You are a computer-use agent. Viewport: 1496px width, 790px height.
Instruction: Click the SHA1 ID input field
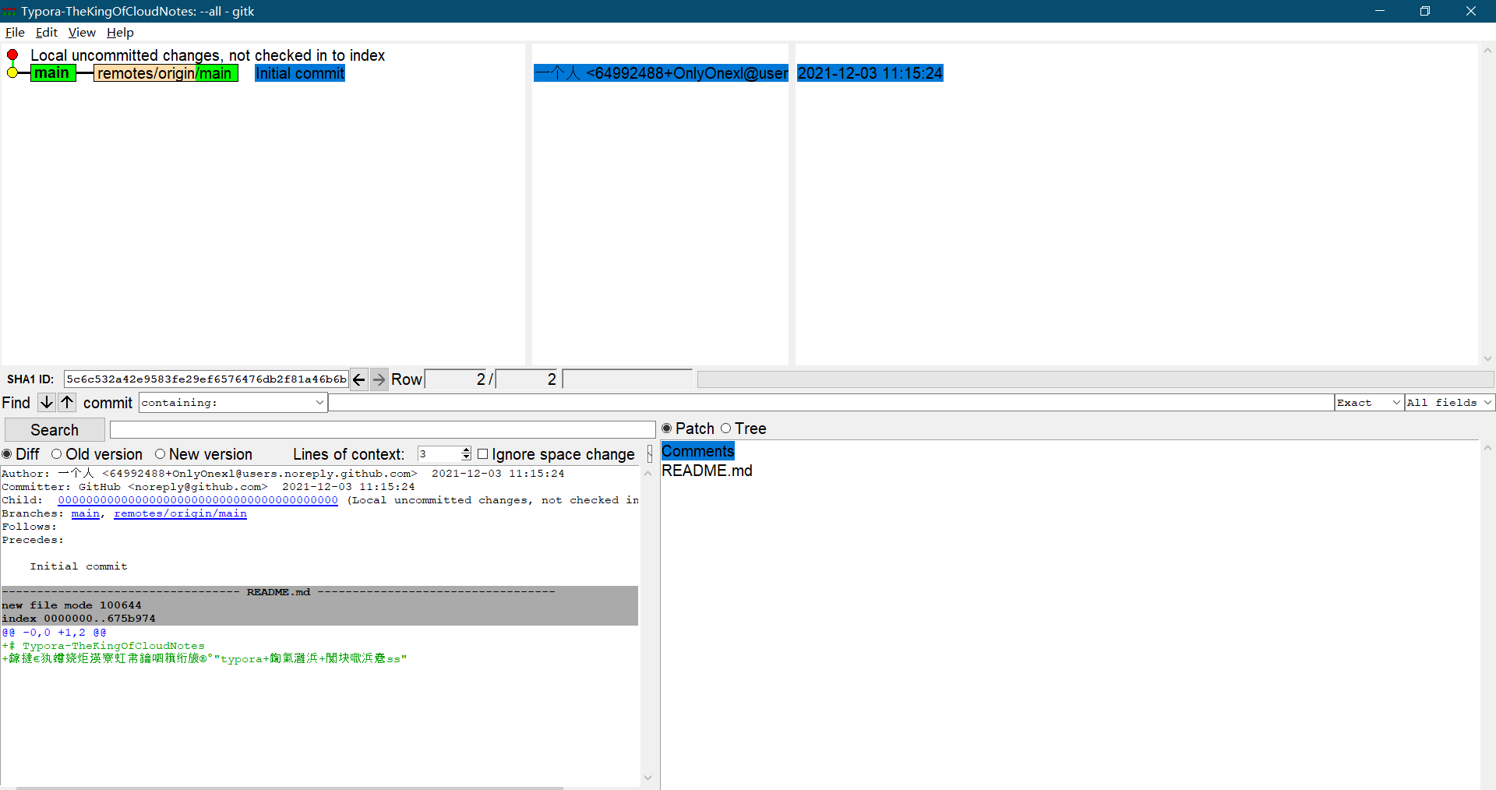point(206,379)
